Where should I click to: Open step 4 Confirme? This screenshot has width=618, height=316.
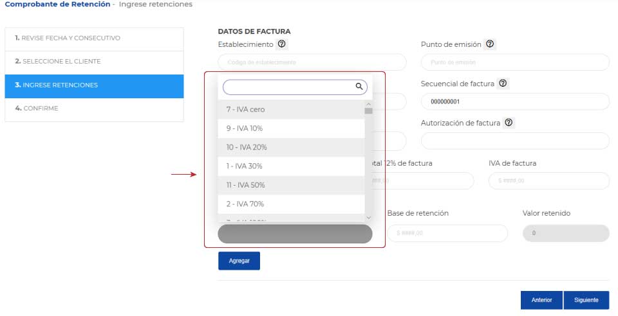[94, 109]
